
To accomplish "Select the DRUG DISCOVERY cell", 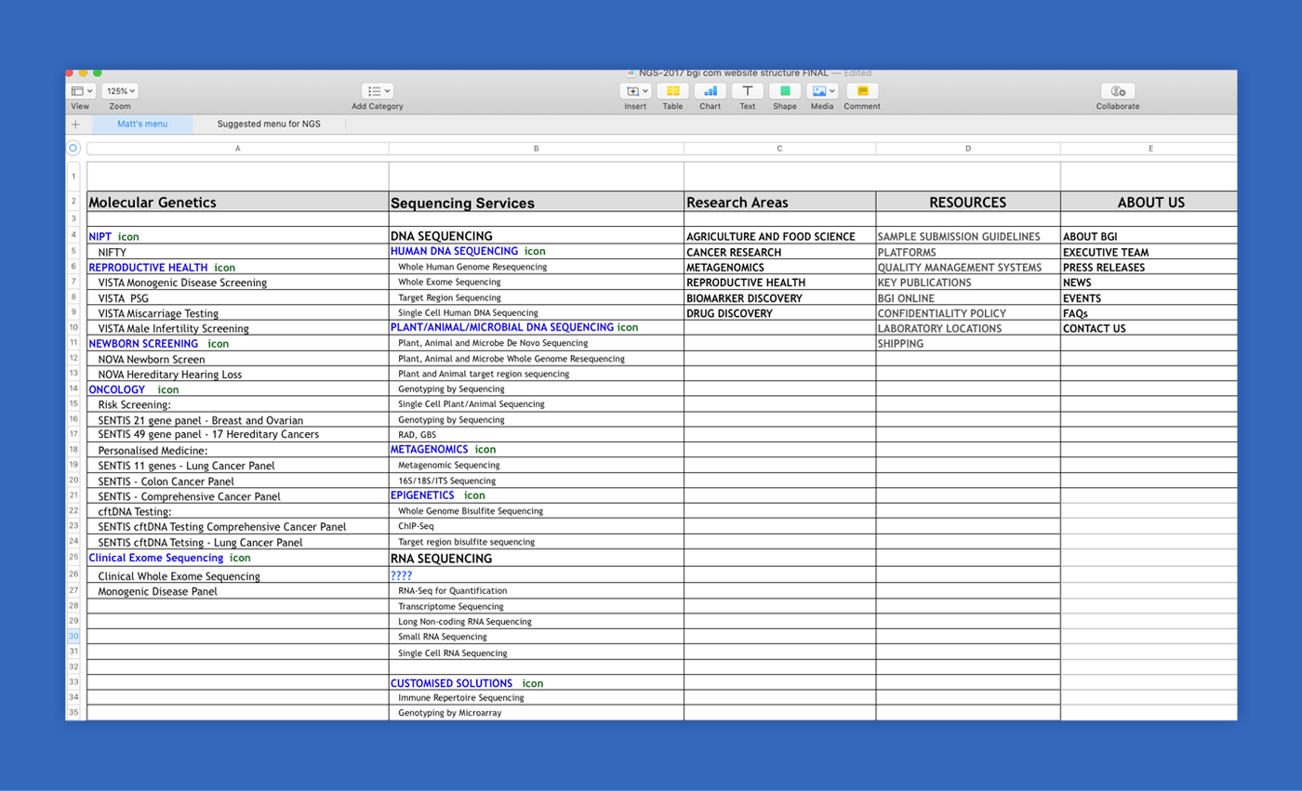I will (x=779, y=313).
